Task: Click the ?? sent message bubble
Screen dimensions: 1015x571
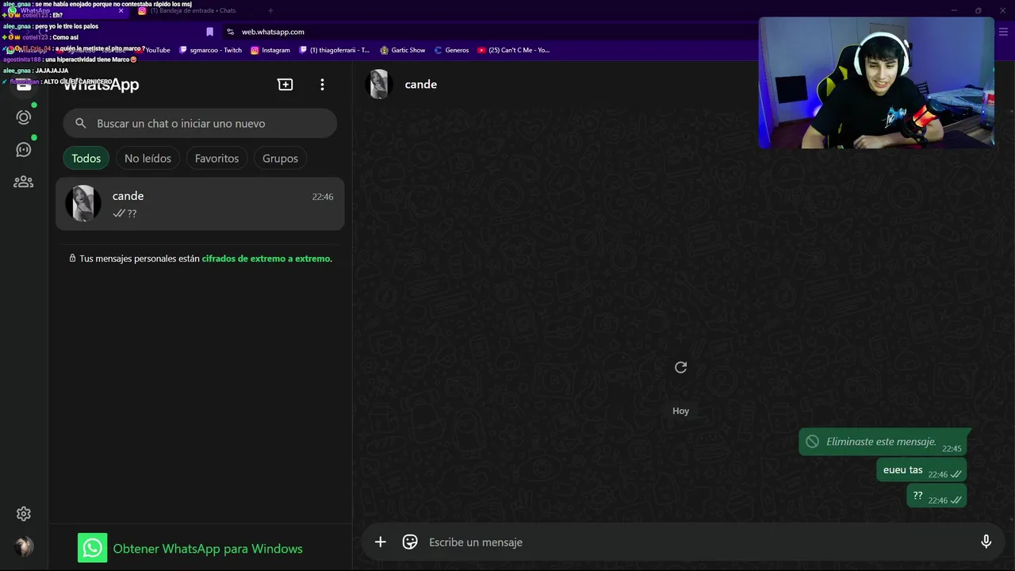Action: coord(936,496)
